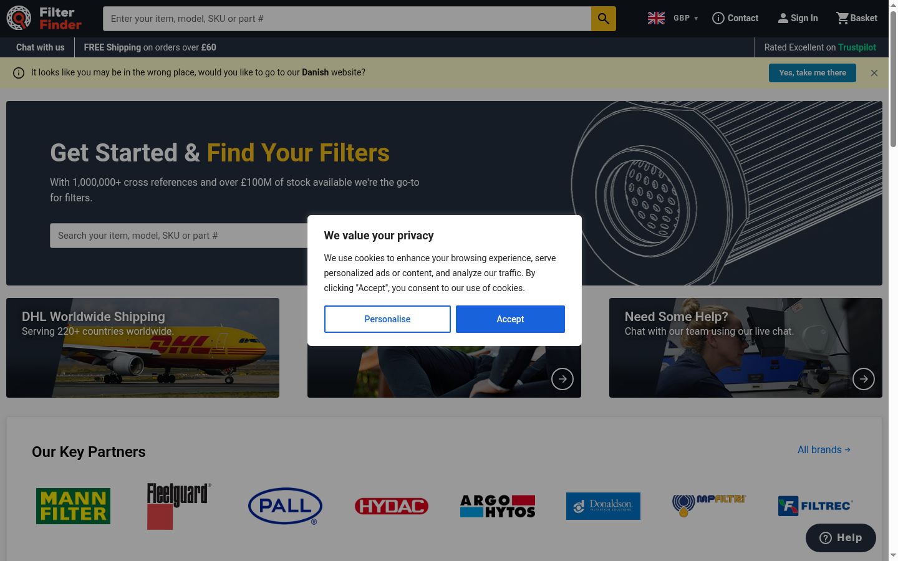Viewport: 898px width, 561px height.
Task: Open the Trustpilot rating link
Action: (x=820, y=47)
